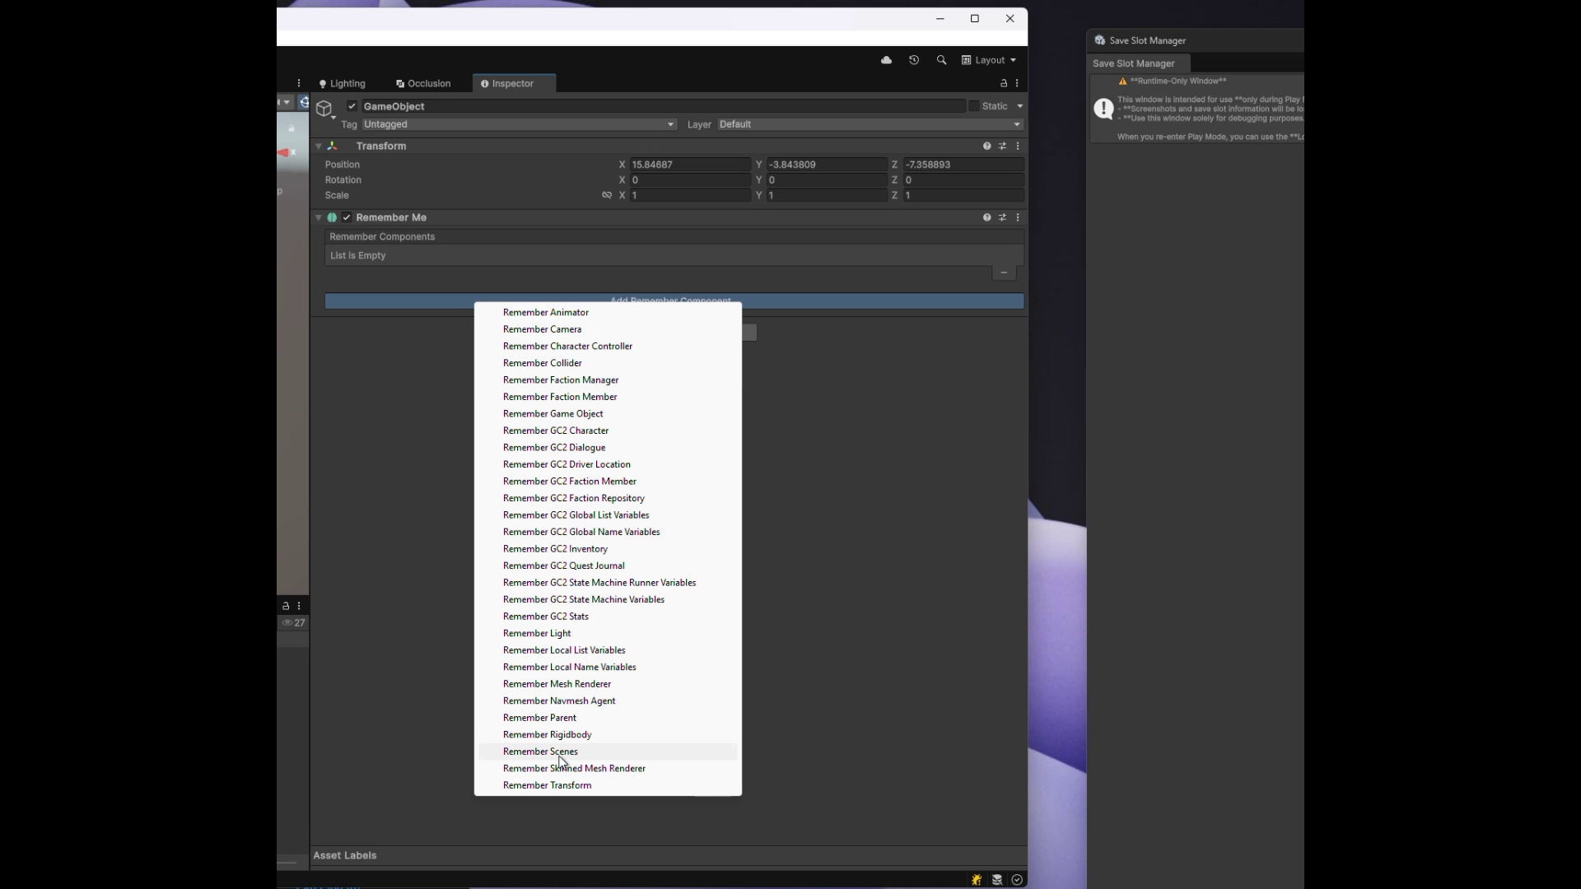Click the debug bug icon in status bar

coord(977,880)
